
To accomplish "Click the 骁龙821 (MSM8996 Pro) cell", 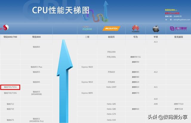I will (x=36, y=120).
